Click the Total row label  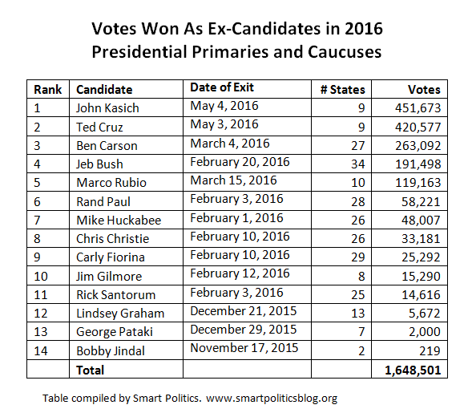coord(90,370)
